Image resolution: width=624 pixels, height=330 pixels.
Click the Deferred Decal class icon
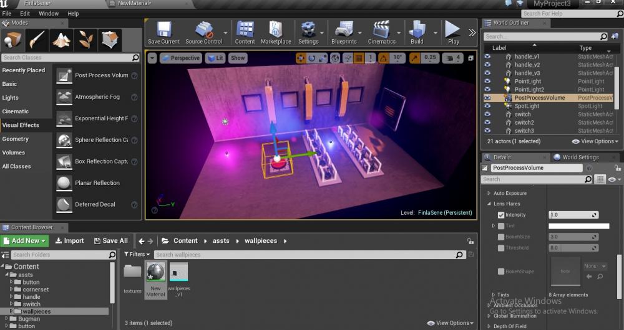click(x=64, y=204)
